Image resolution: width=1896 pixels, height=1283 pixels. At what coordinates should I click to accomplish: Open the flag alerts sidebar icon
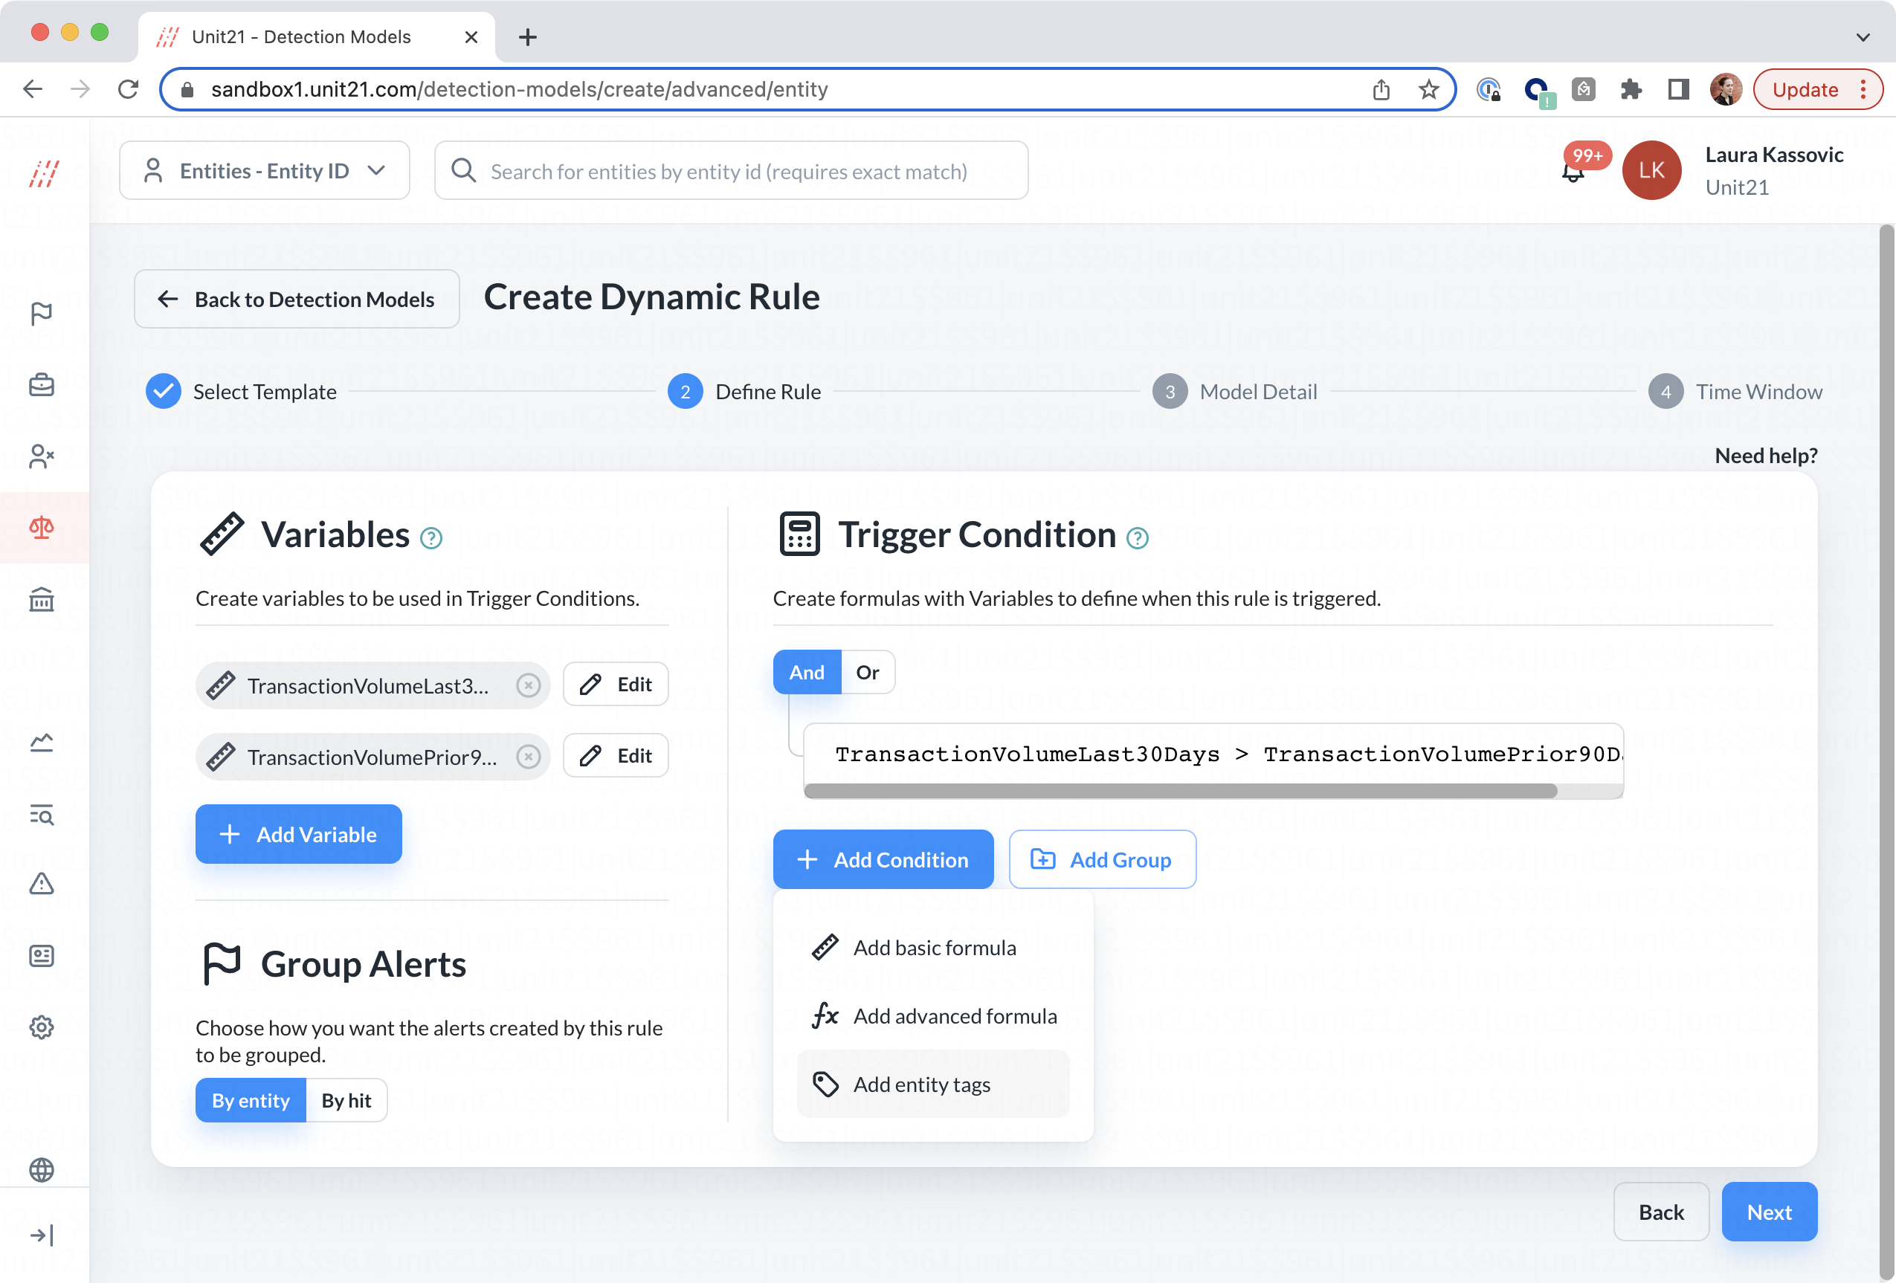click(x=41, y=313)
